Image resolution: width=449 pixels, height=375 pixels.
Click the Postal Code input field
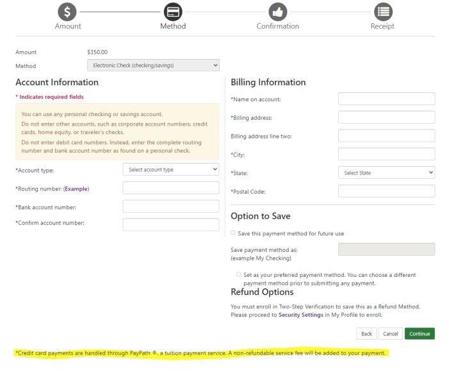point(387,192)
